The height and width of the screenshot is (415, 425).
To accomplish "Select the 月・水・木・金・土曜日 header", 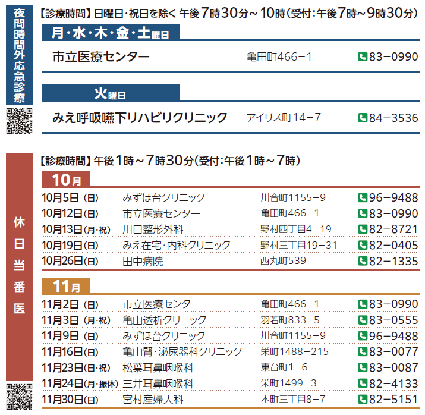I will 110,33.
